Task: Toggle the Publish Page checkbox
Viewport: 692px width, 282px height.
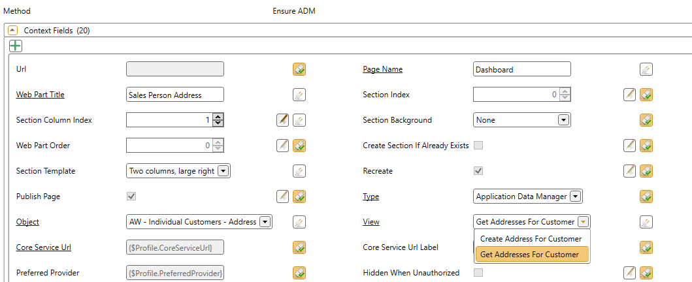Action: 131,196
